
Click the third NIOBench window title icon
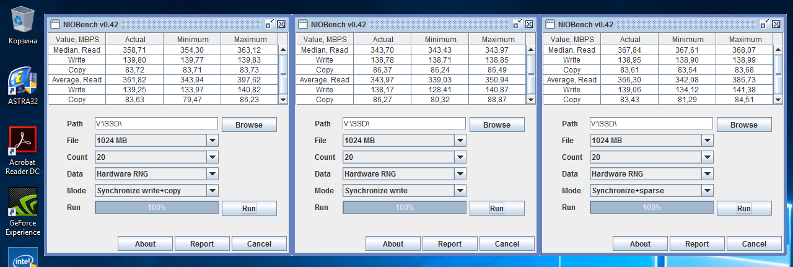(x=550, y=24)
